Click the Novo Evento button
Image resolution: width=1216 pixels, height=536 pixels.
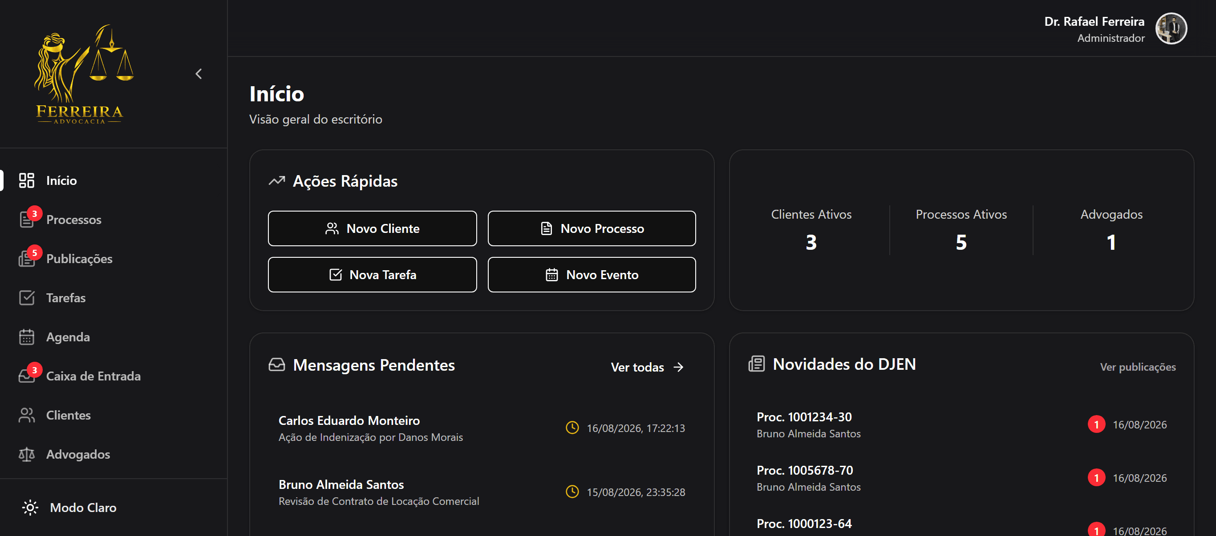(592, 275)
